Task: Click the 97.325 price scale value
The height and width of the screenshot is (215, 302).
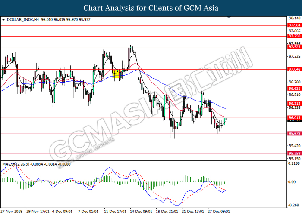Action: [x=295, y=56]
